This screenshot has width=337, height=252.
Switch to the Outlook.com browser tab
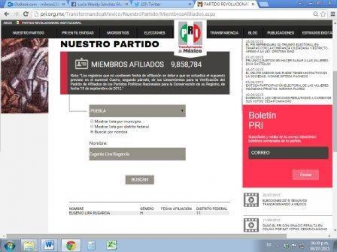(34, 4)
